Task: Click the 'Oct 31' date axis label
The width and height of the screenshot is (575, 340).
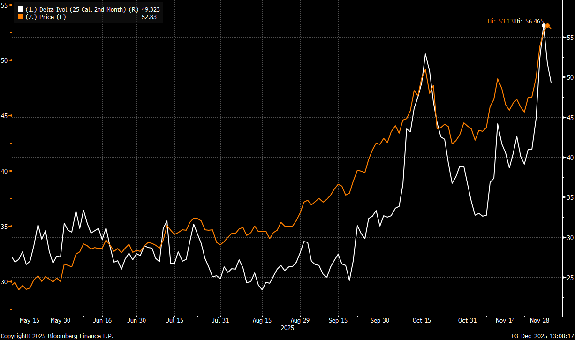Action: point(468,321)
